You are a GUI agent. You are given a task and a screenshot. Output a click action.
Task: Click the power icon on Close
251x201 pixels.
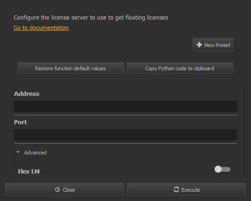pos(57,189)
